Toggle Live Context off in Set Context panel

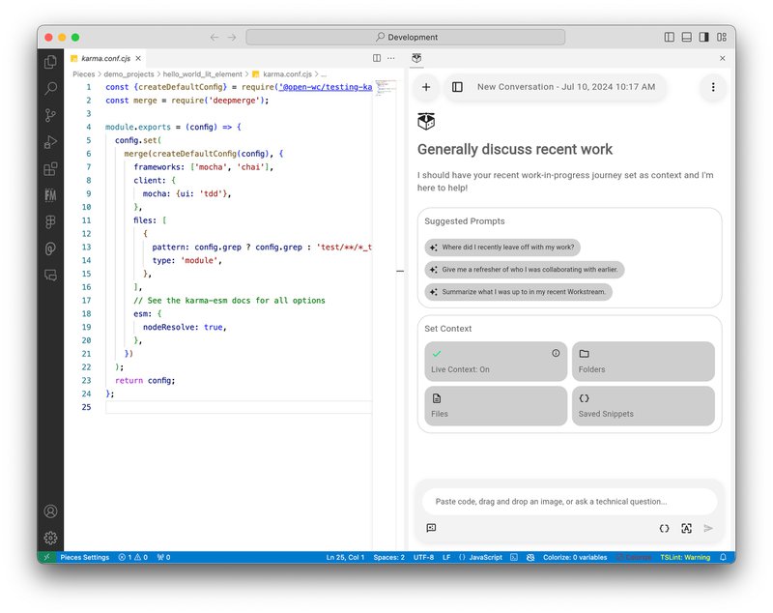(x=494, y=362)
